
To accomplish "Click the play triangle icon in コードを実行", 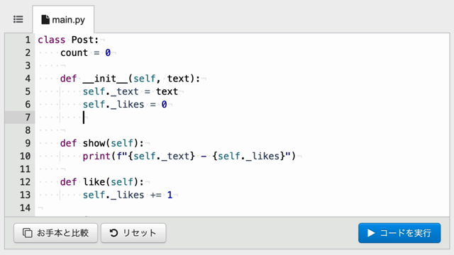I will click(371, 233).
